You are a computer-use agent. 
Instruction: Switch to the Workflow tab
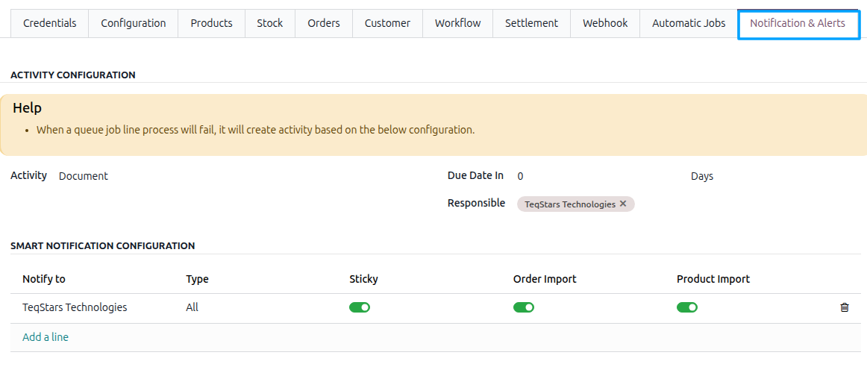(x=458, y=23)
